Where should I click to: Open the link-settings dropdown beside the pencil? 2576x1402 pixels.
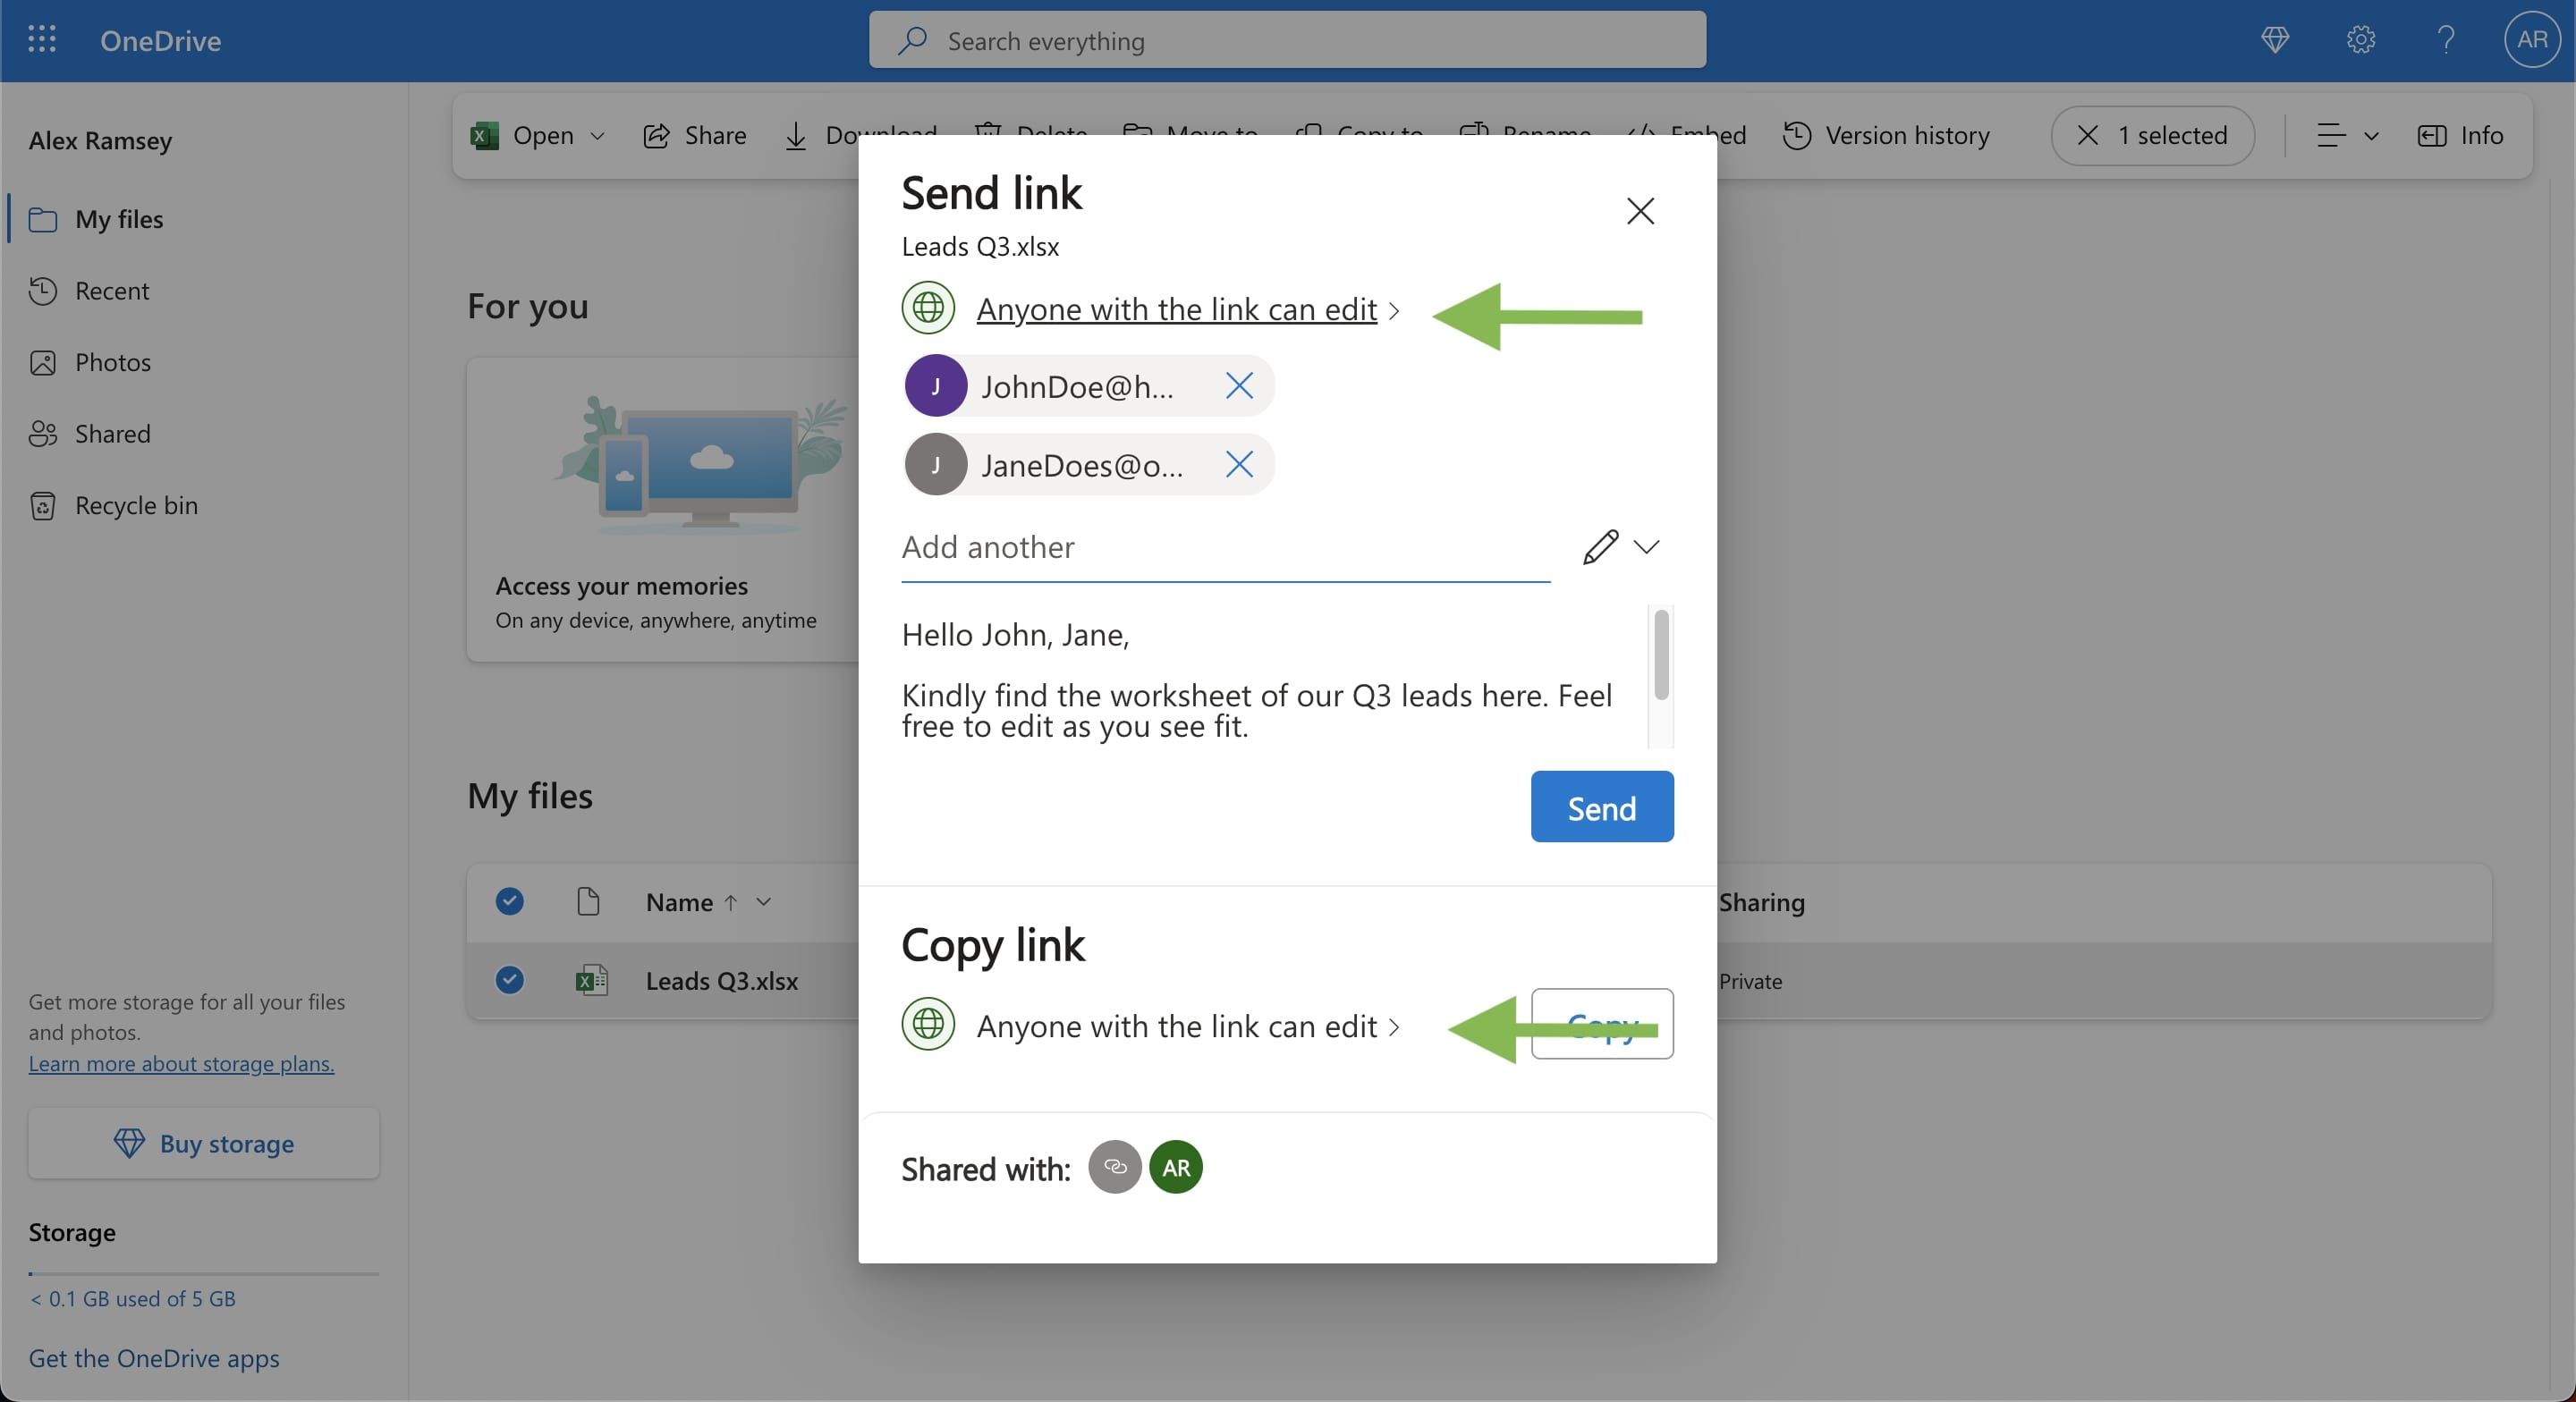[x=1647, y=547]
